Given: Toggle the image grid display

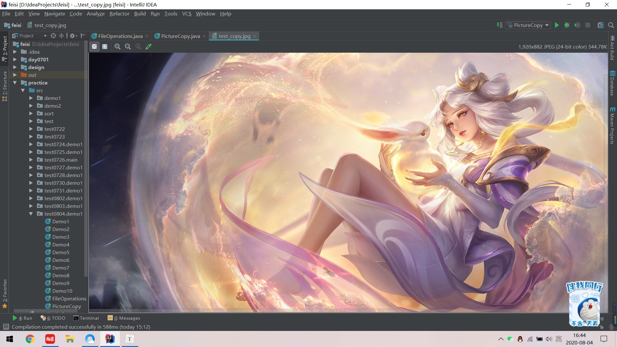Looking at the screenshot, I should click(x=105, y=47).
